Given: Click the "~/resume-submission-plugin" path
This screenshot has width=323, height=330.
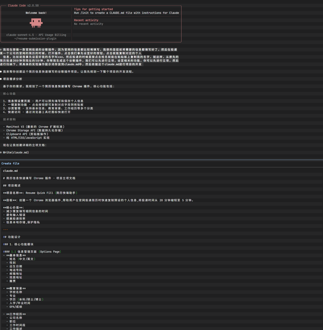Looking at the screenshot, I should (35, 39).
